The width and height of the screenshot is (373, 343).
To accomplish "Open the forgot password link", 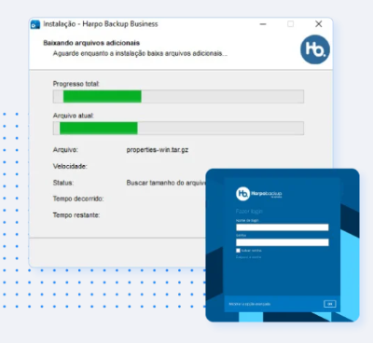I will (x=248, y=257).
